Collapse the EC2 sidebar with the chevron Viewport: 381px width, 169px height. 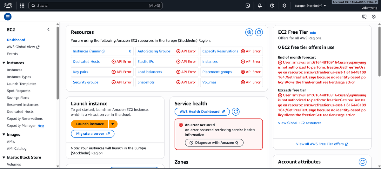point(48,30)
